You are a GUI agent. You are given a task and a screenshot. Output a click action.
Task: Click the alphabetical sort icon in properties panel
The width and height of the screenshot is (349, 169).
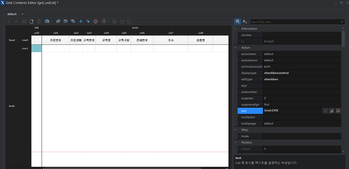coord(245,21)
